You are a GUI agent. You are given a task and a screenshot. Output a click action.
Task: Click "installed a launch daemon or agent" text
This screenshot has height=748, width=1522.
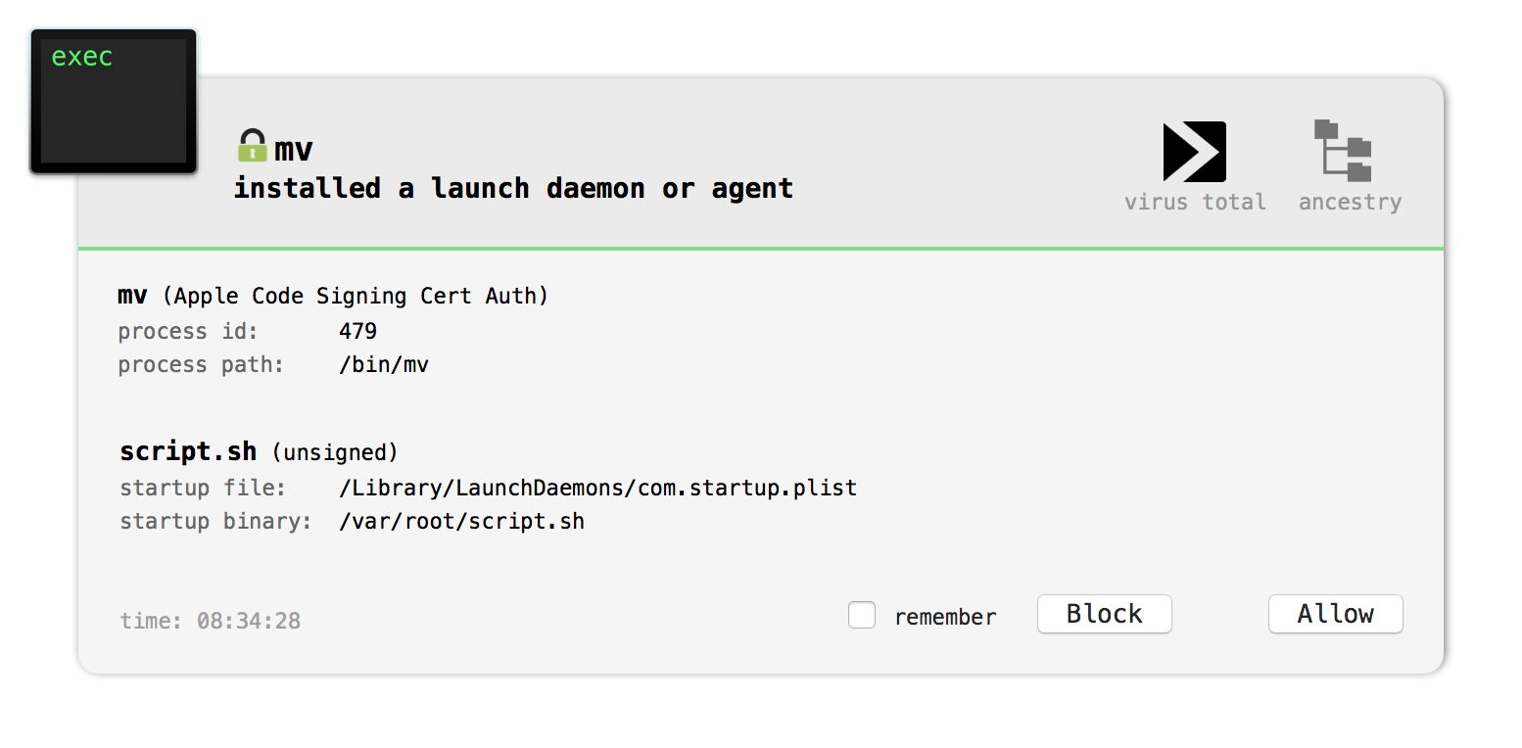[513, 188]
